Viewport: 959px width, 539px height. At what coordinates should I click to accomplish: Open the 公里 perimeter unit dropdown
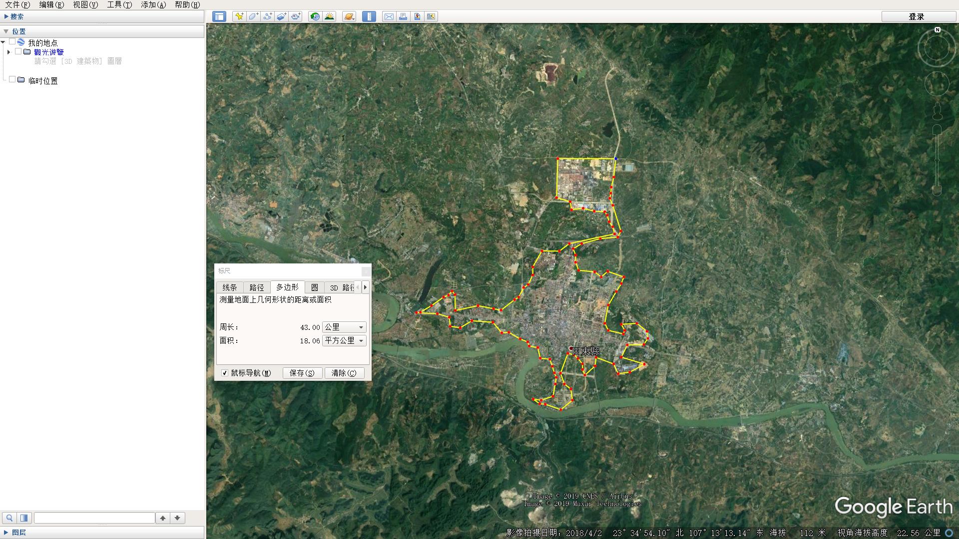[x=344, y=327]
